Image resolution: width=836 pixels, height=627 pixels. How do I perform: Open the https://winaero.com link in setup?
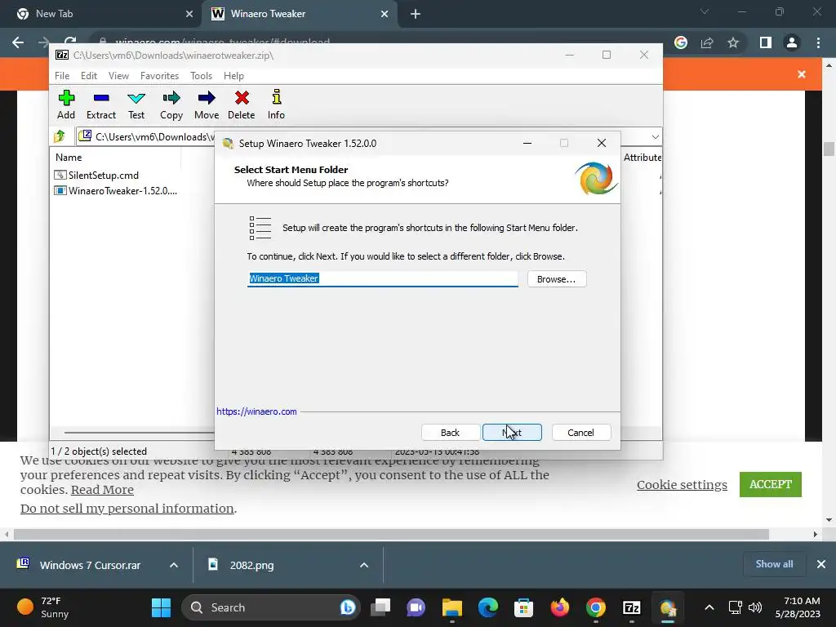tap(256, 411)
